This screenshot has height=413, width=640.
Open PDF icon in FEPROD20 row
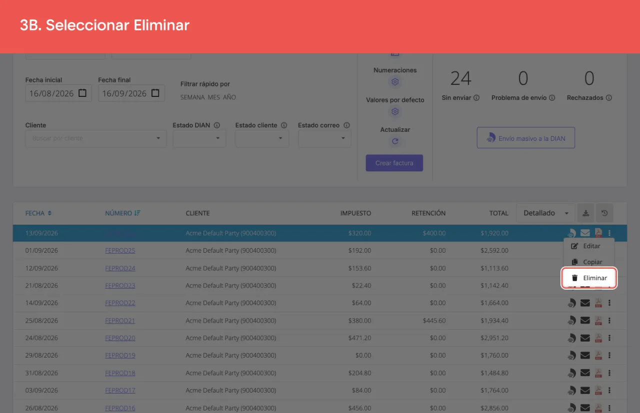point(598,338)
